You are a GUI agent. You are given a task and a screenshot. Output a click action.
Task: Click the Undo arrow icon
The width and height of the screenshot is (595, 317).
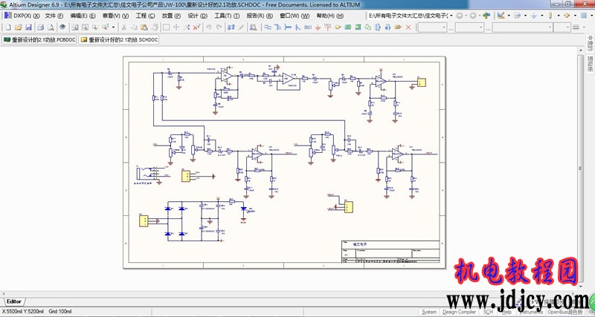click(x=209, y=27)
